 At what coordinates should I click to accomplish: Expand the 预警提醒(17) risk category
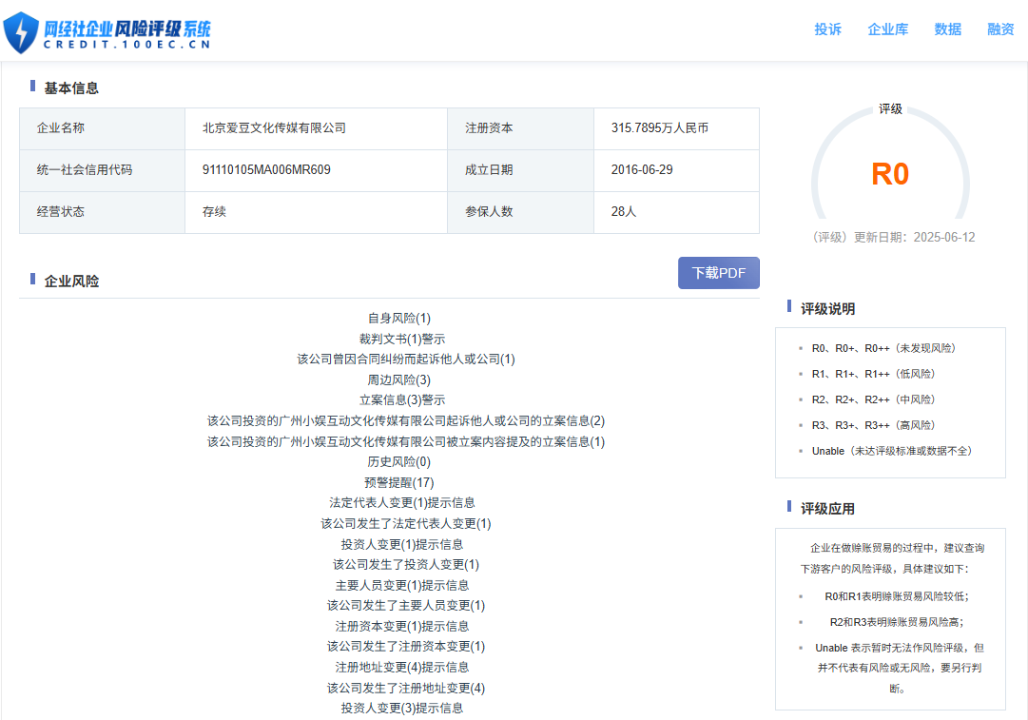(398, 482)
